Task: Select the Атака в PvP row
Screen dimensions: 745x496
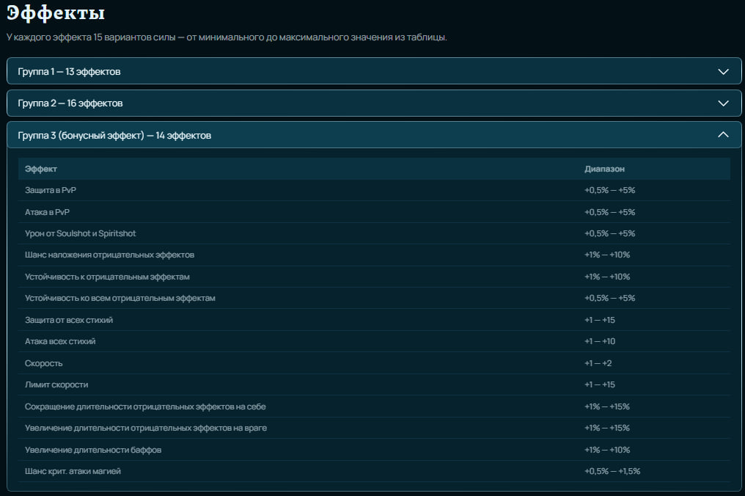Action: (374, 212)
